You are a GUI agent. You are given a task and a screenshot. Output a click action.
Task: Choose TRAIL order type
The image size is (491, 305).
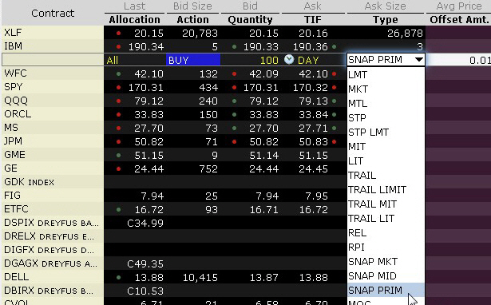pyautogui.click(x=386, y=176)
